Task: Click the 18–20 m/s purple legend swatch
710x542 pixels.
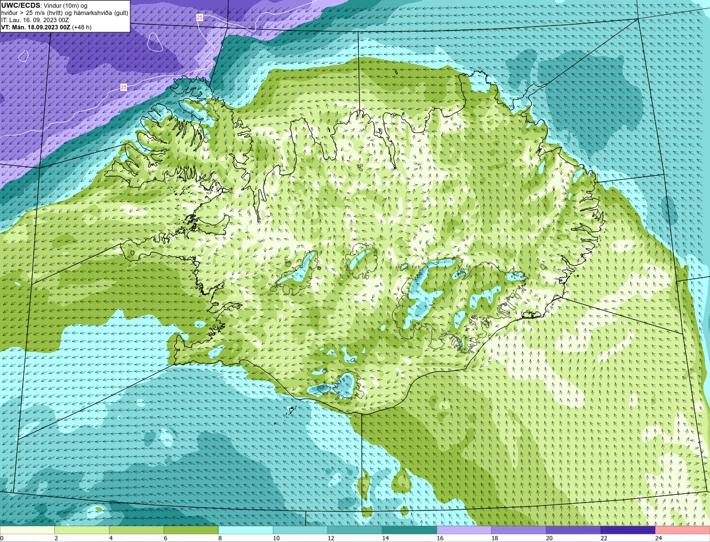Action: pyautogui.click(x=519, y=530)
